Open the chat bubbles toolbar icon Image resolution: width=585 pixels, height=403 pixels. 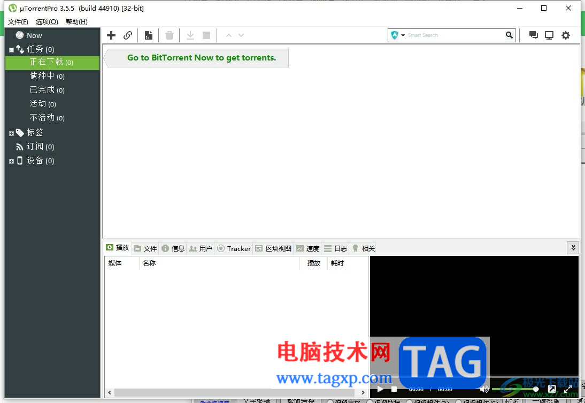point(534,35)
